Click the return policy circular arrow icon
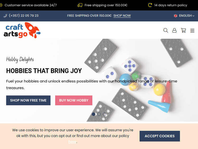 click(150, 5)
